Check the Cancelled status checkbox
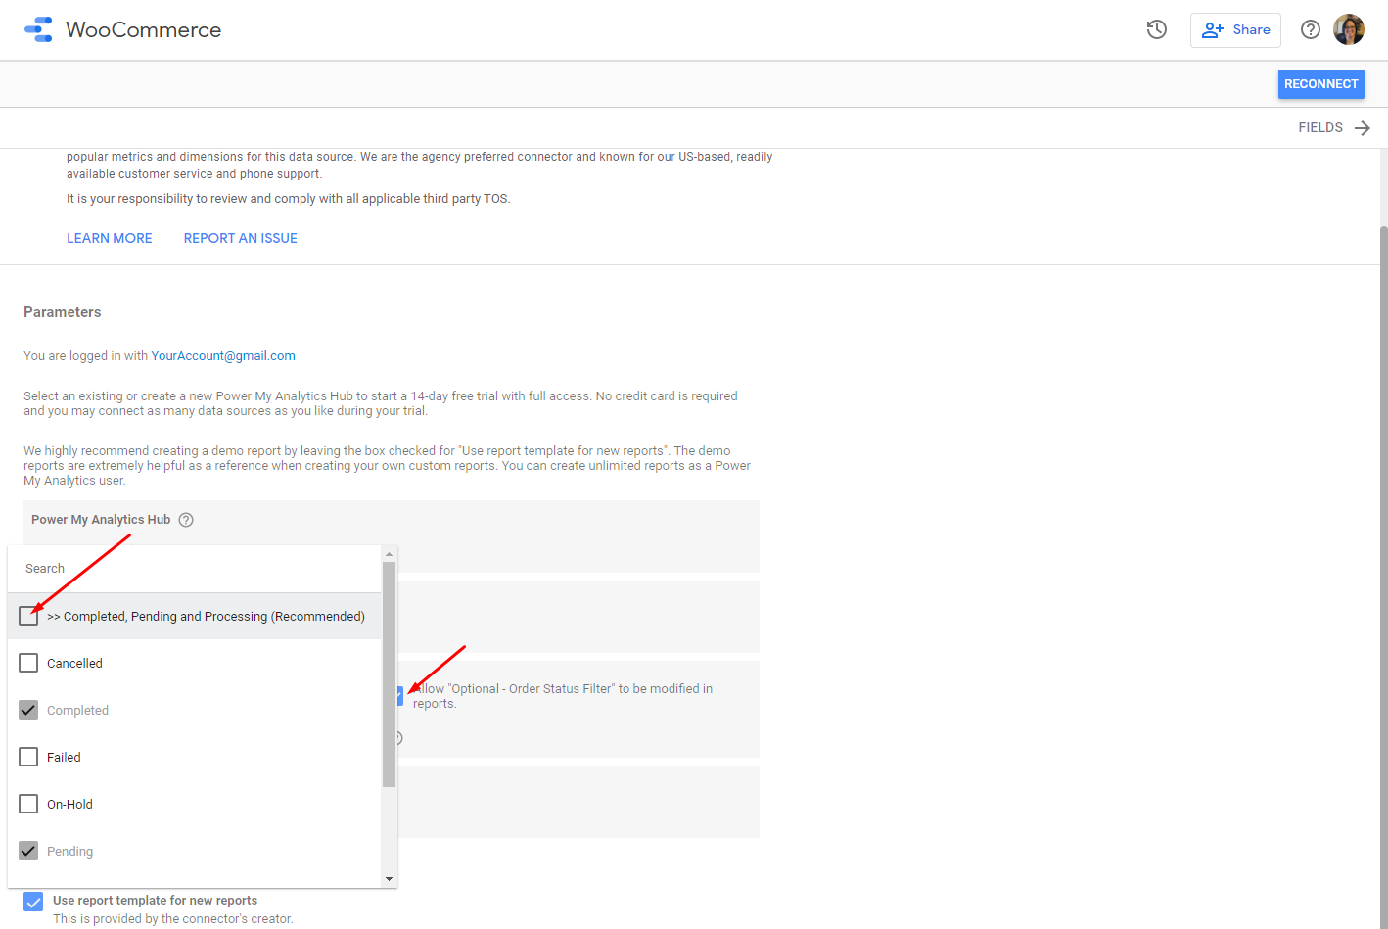The image size is (1388, 929). click(x=28, y=663)
